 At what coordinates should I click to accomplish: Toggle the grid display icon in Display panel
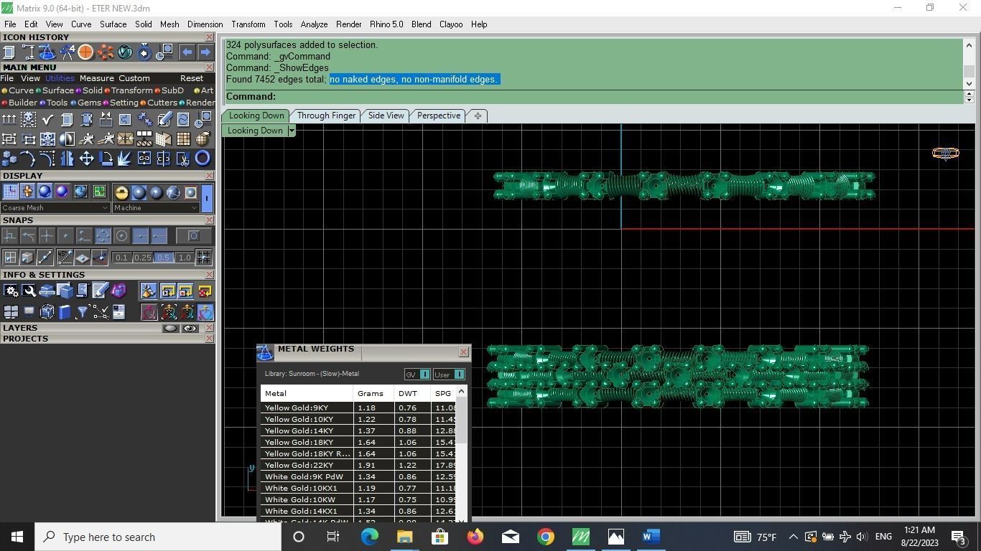[10, 192]
